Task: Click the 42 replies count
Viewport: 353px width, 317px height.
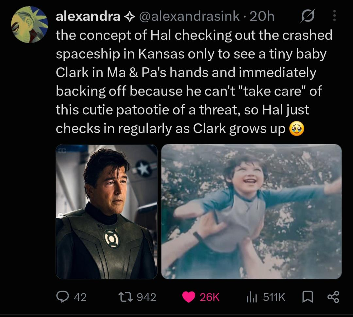Action: pos(80,297)
